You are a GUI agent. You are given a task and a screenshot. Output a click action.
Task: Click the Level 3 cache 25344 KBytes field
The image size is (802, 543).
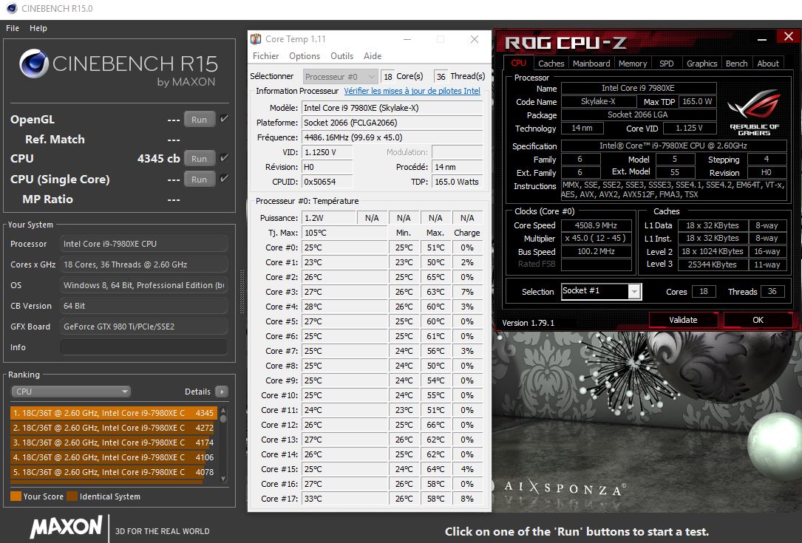tap(712, 264)
